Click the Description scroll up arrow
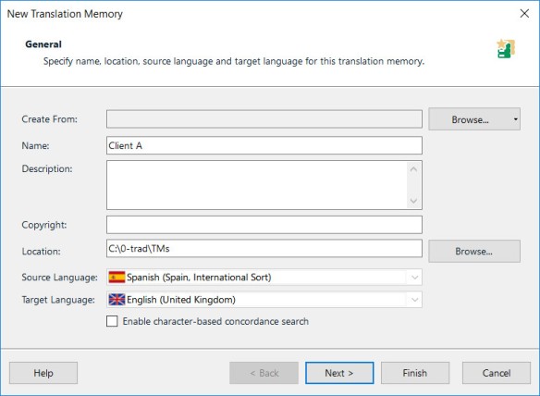This screenshot has height=396, width=540. coord(413,169)
